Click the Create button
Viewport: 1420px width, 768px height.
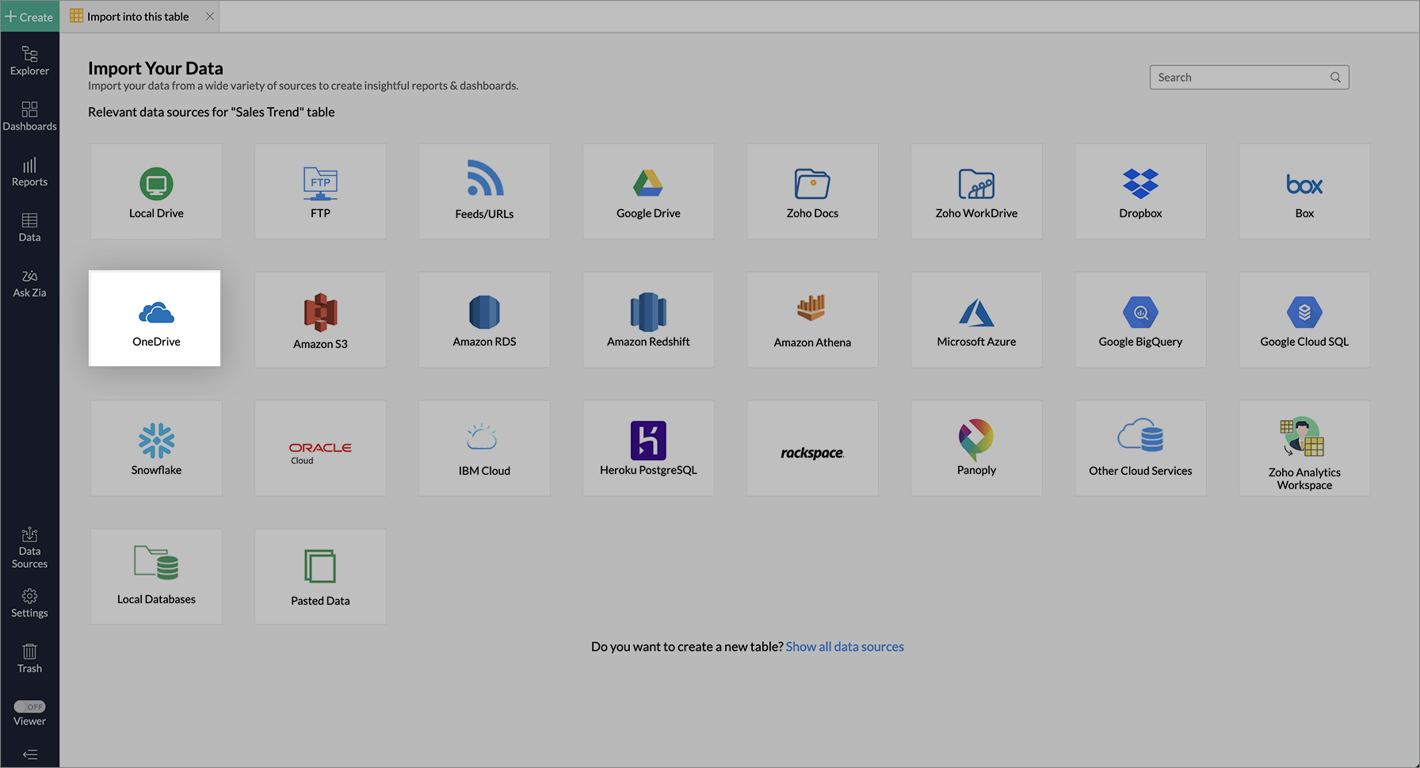29,17
